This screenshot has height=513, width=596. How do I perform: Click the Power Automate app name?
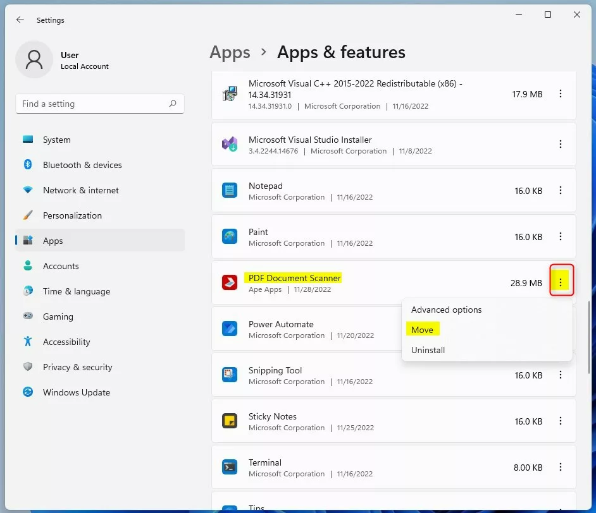(281, 325)
